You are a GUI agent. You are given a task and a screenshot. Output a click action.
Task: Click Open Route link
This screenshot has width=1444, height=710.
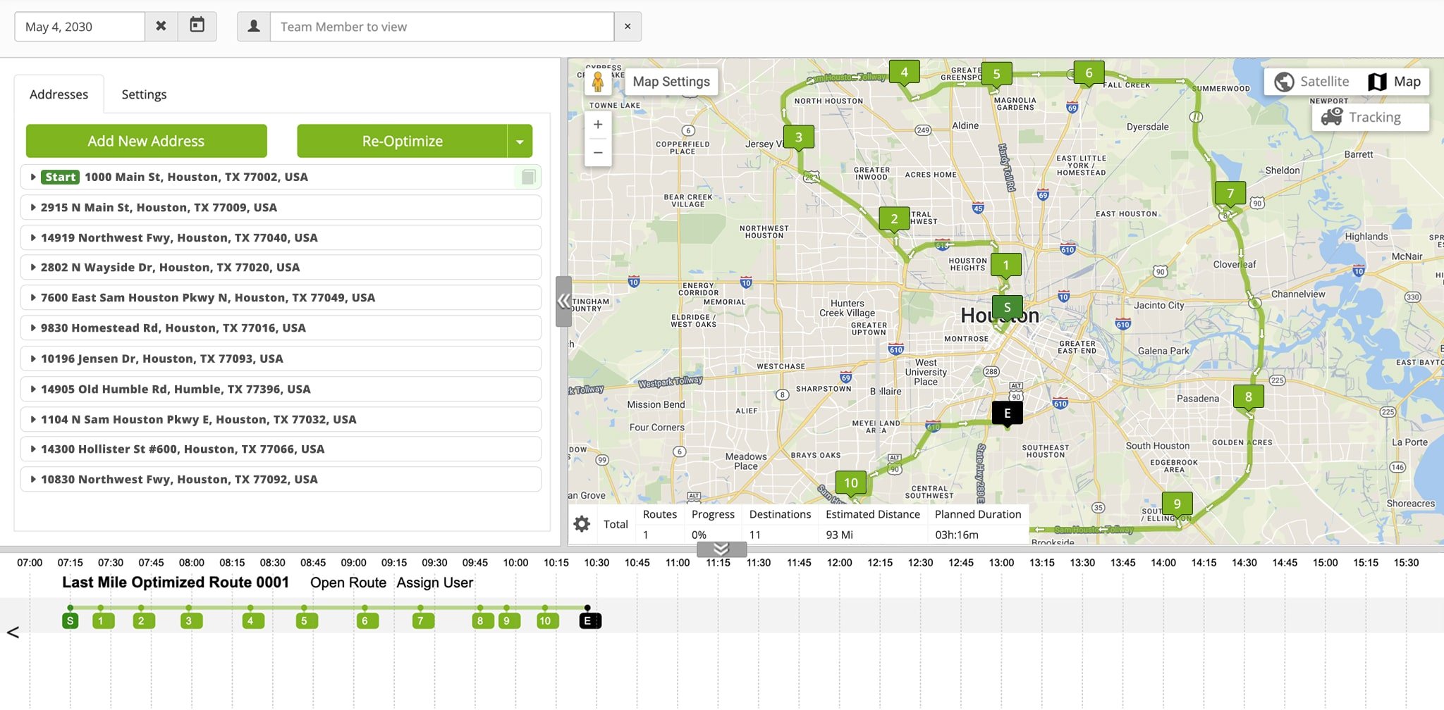click(348, 583)
